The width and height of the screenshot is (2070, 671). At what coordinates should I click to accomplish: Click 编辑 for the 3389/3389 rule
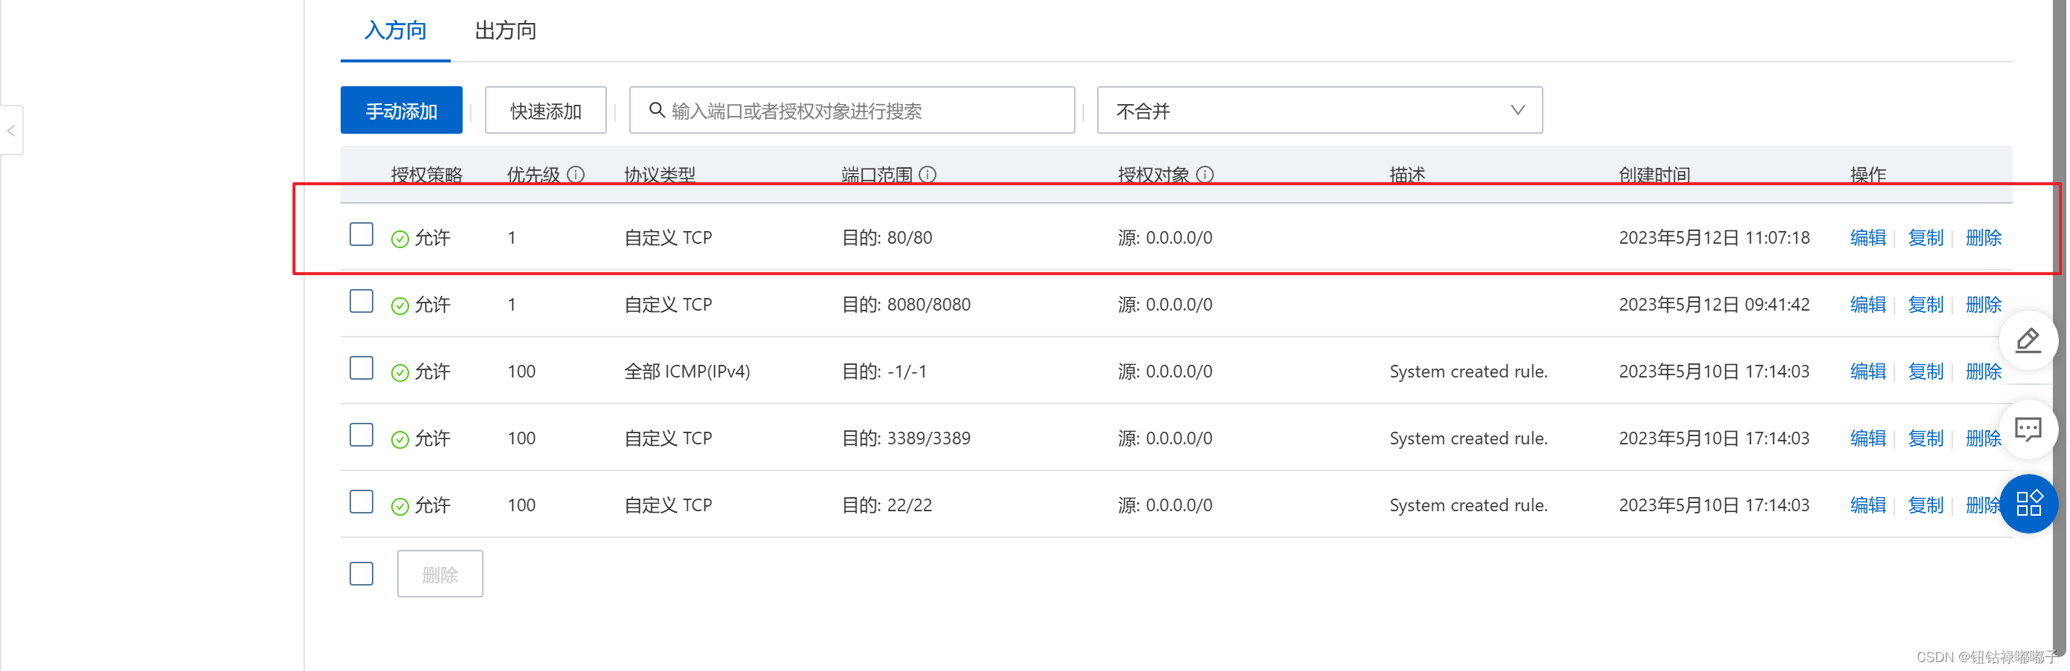click(1868, 438)
